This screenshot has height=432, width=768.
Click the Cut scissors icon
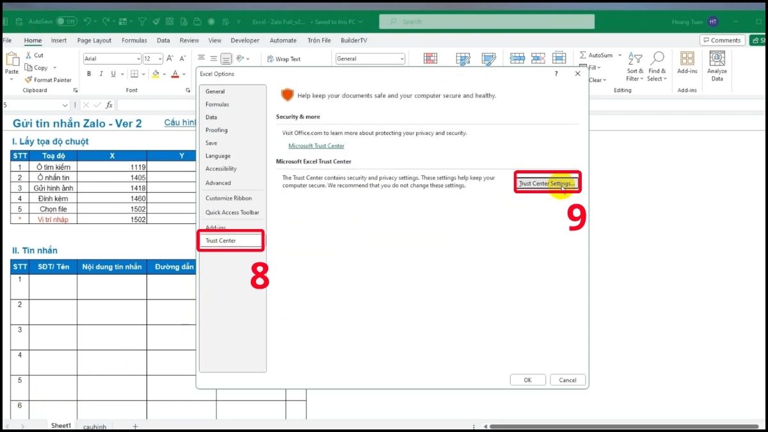point(29,56)
